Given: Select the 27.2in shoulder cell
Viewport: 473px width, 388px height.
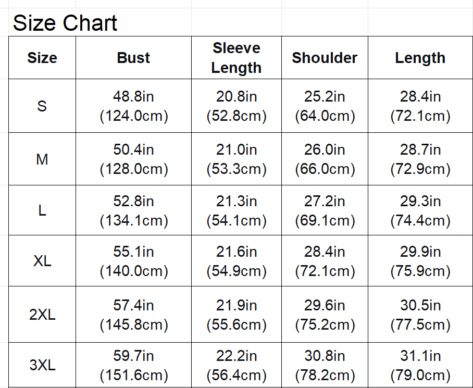Looking at the screenshot, I should coord(325,210).
